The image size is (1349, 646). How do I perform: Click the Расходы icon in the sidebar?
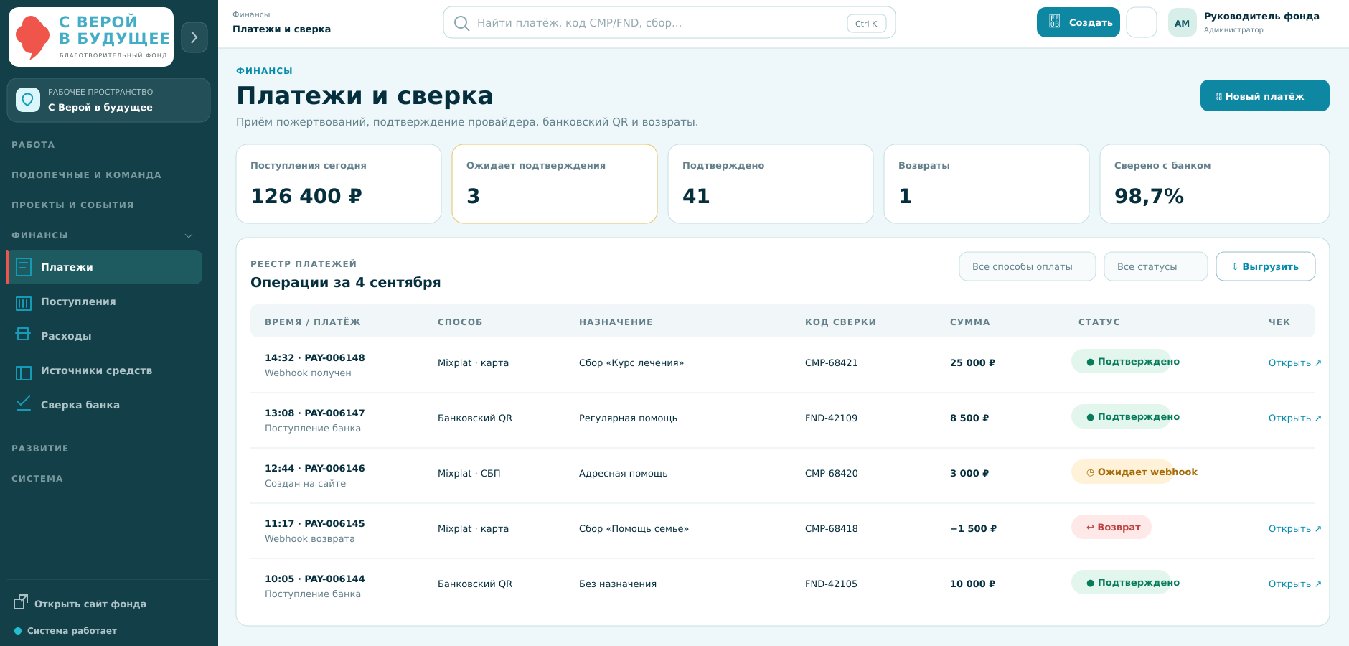pyautogui.click(x=24, y=334)
